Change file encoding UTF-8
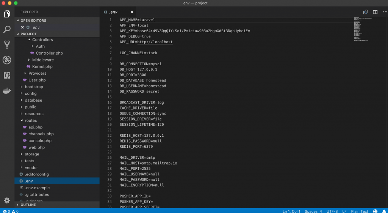The image size is (388, 213). 332,211
